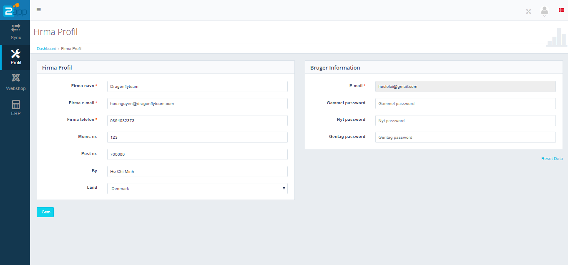Click the 2app logo icon
This screenshot has width=568, height=265.
(x=15, y=10)
